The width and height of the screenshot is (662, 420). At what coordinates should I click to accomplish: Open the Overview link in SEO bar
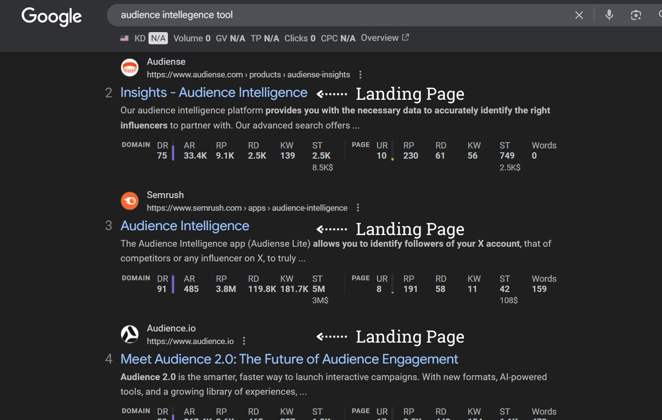[x=385, y=38]
